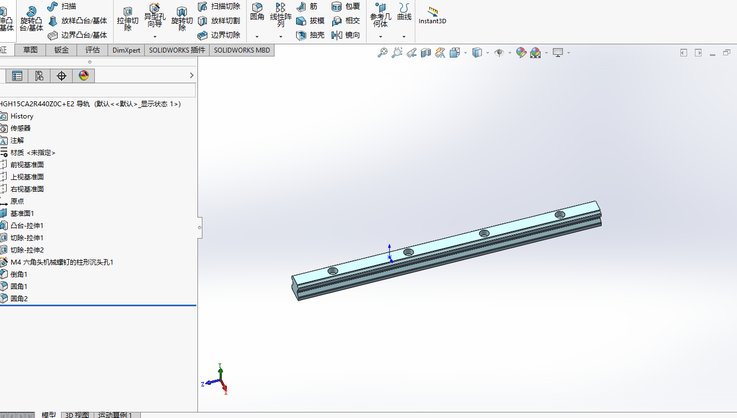Screen dimensions: 737x418
Task: Open 异型孔向导 dropdown arrow
Action: (155, 37)
